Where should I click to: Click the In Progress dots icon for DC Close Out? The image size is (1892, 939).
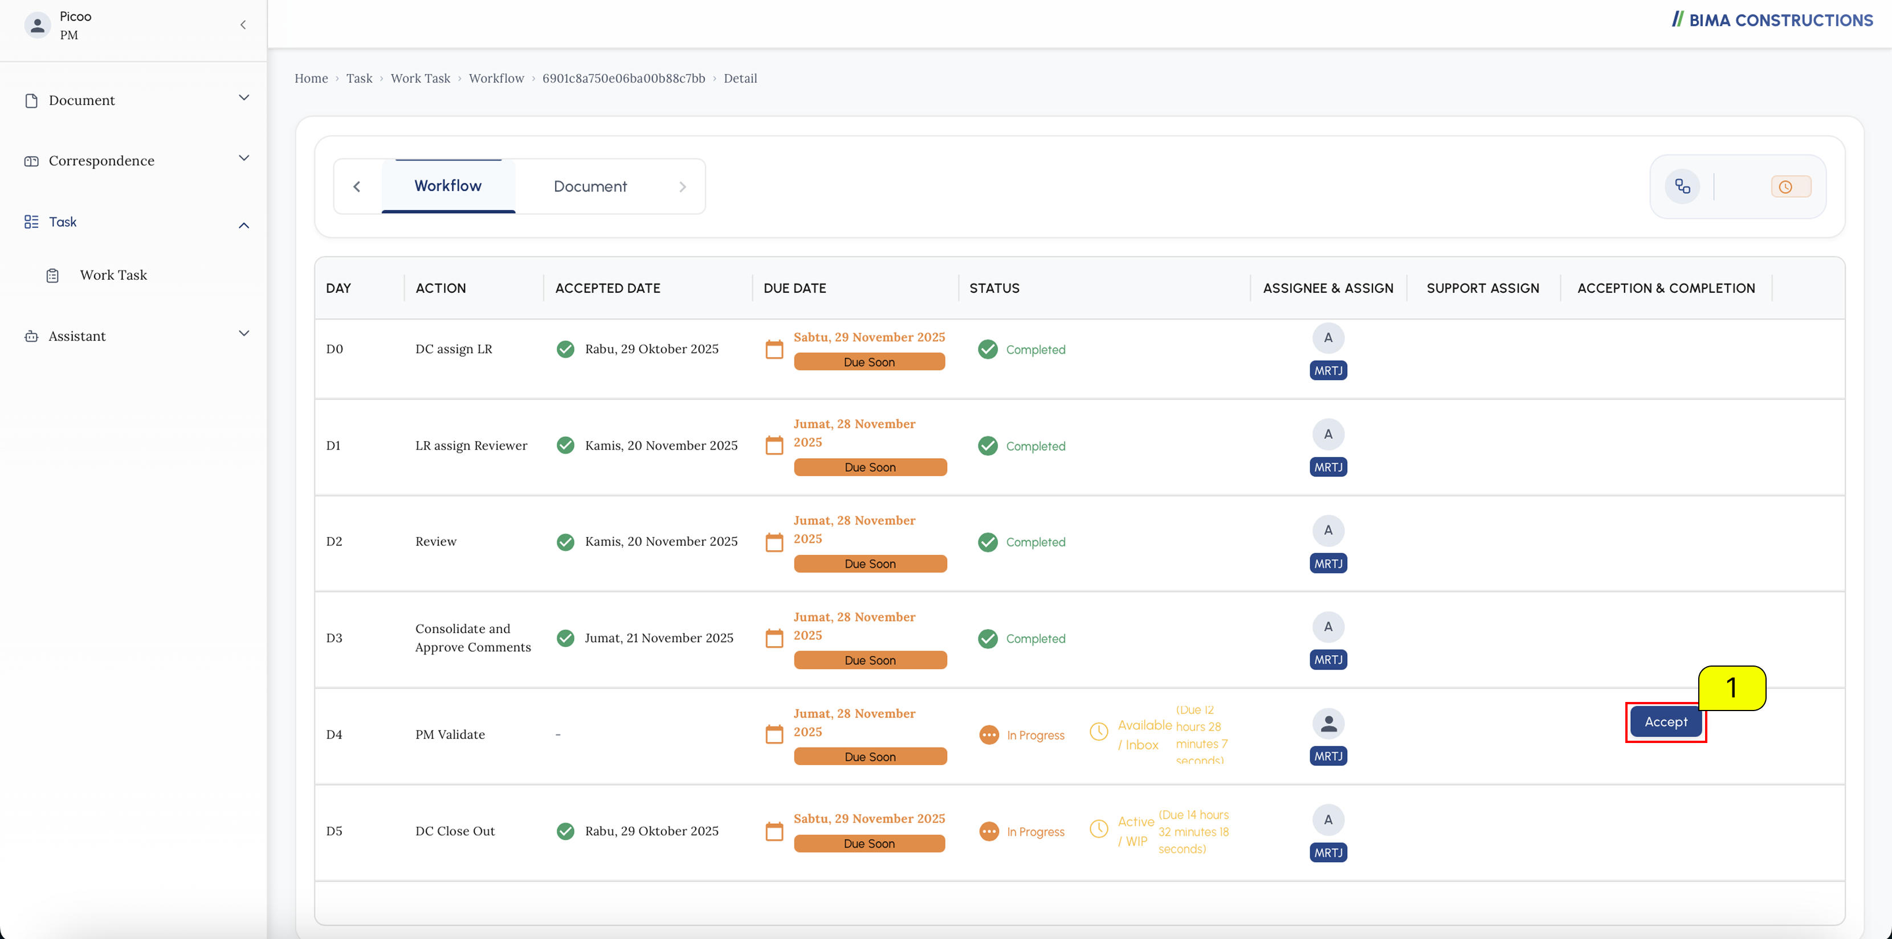click(989, 831)
